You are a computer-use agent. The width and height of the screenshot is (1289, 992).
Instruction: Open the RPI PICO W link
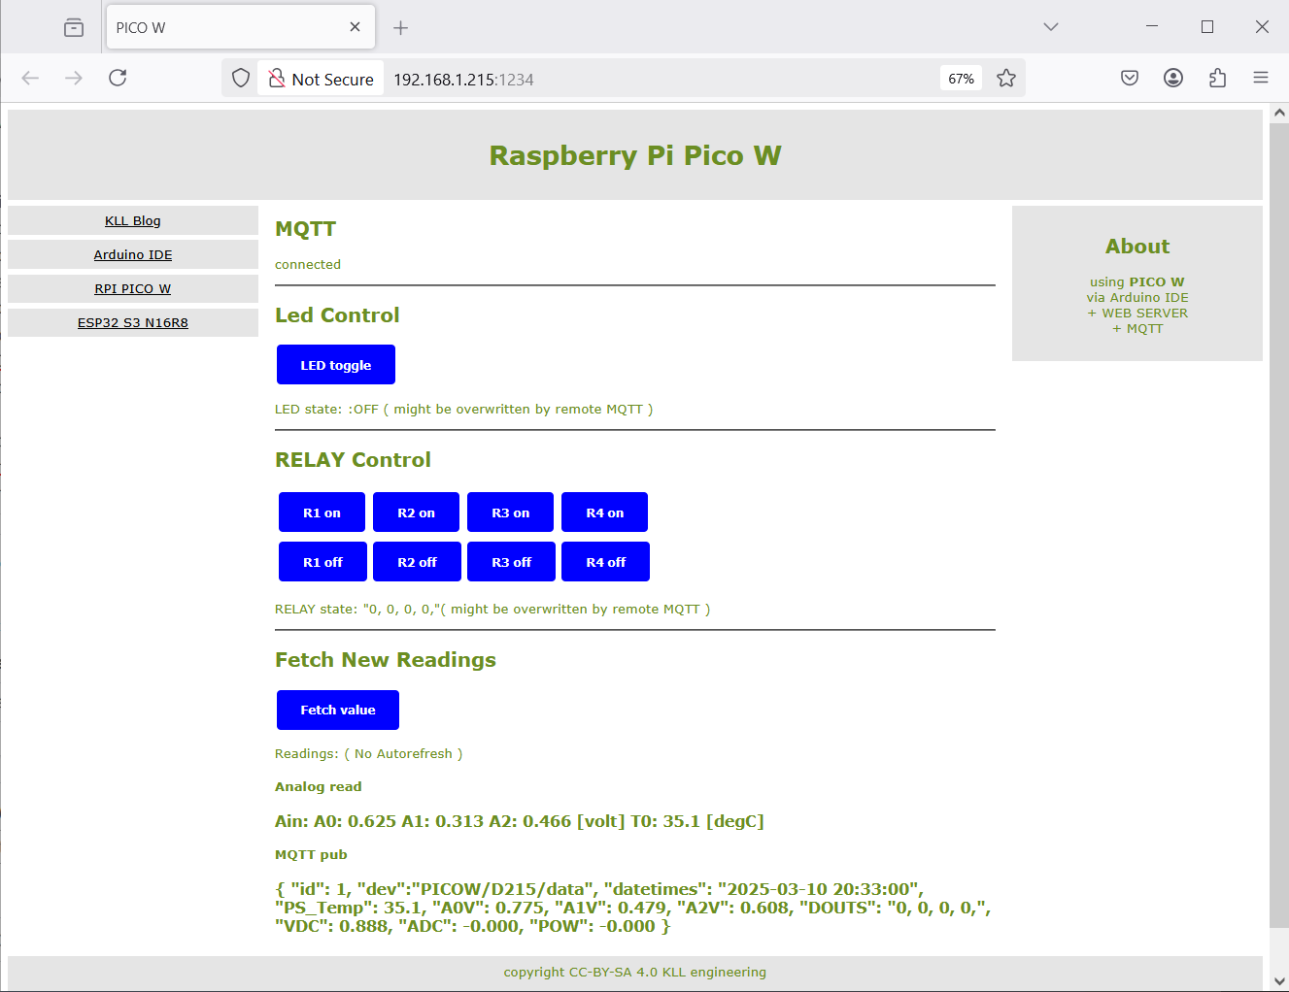133,289
